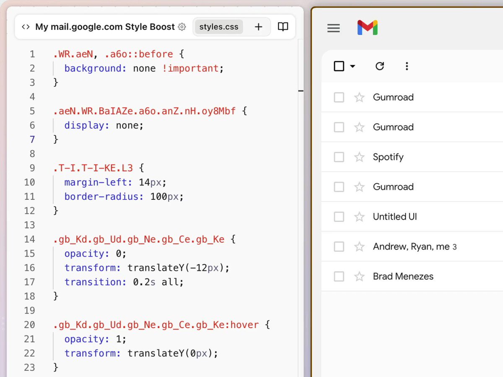
Task: Click the code editor angle-brackets icon
Action: (x=26, y=26)
